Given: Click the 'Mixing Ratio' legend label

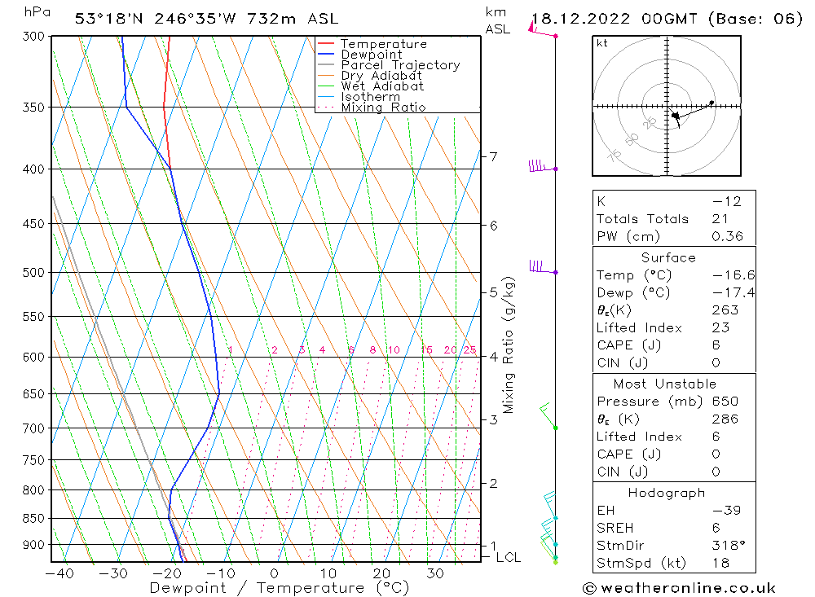Looking at the screenshot, I should coord(383,107).
